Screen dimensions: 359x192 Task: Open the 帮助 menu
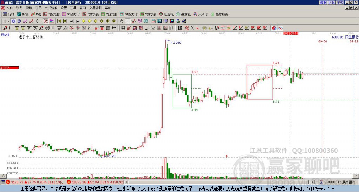pos(108,8)
